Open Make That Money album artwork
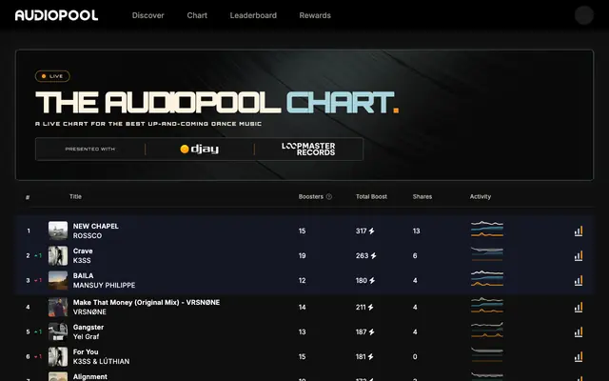Viewport: 609px width, 381px height. click(x=58, y=307)
